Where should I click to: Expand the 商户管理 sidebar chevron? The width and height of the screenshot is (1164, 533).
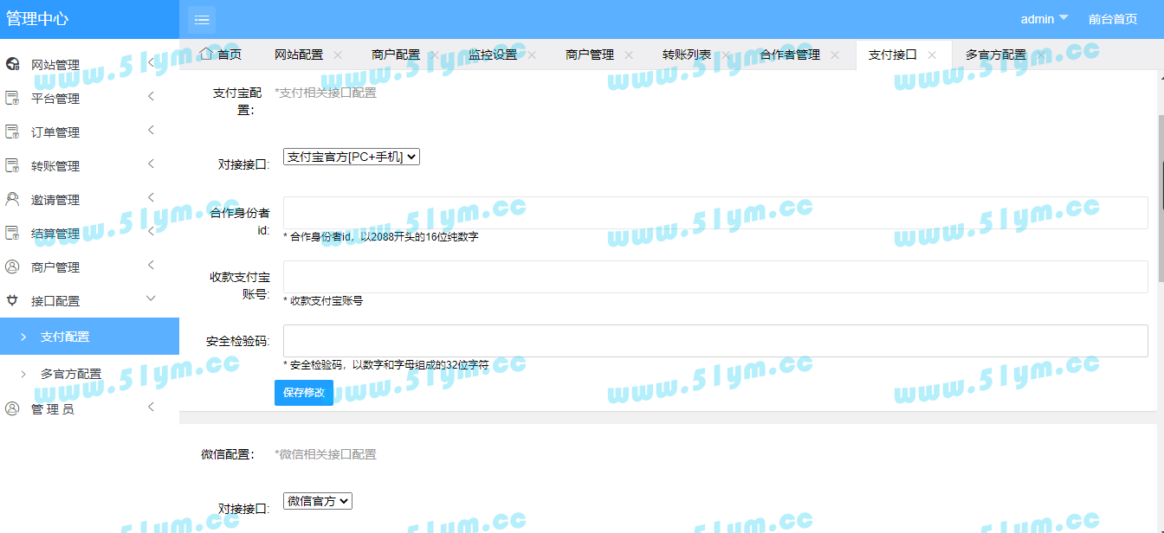pyautogui.click(x=151, y=265)
